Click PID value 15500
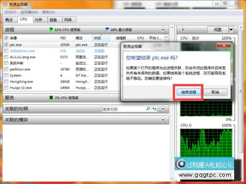Image resolution: width=246 pixels, height=184 pixels. (65, 45)
